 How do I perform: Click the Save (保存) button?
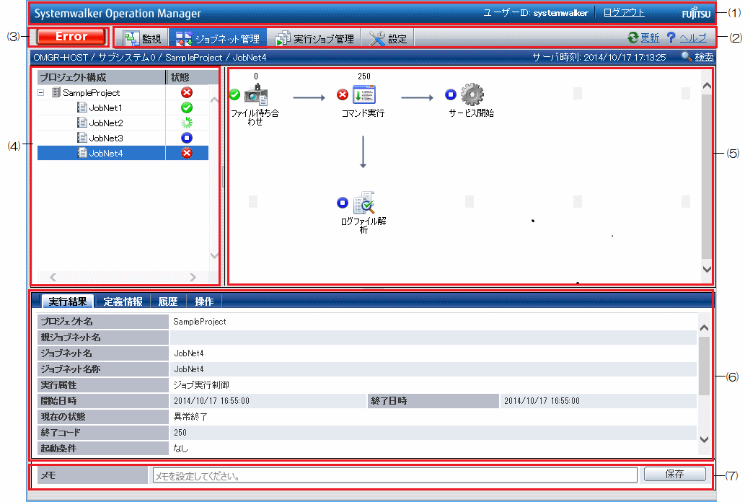click(x=674, y=474)
